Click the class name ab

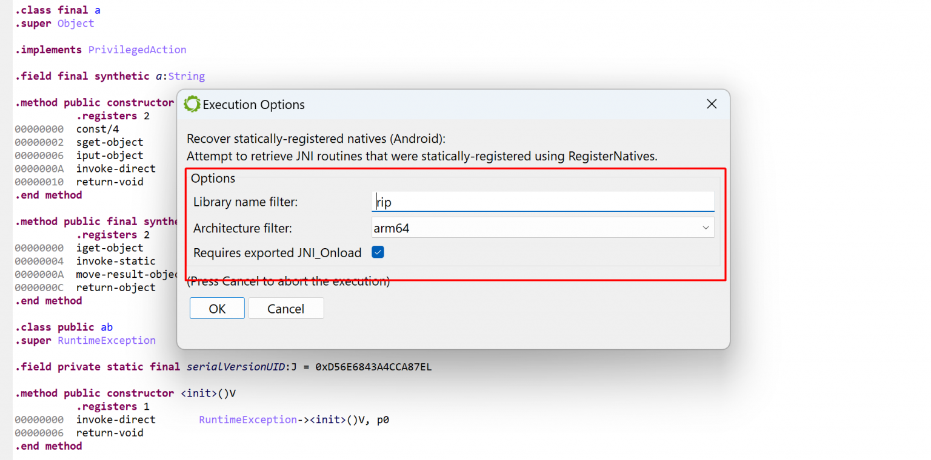pyautogui.click(x=106, y=327)
